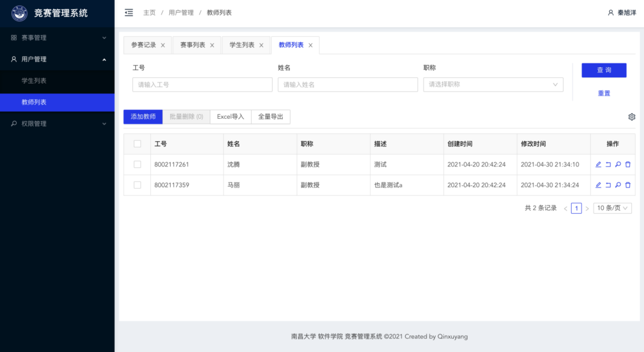Viewport: 644px width, 352px height.
Task: Open the 10 条/页 page size dropdown
Action: (612, 208)
